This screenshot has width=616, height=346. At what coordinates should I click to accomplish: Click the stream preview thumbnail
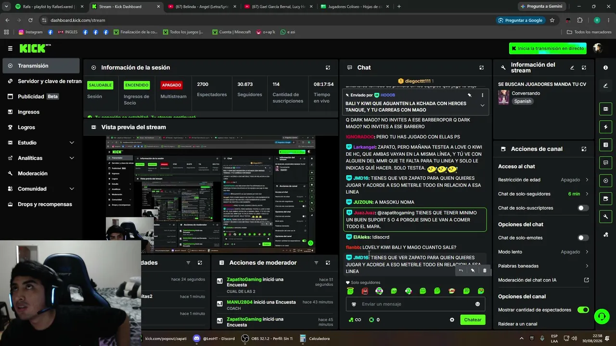point(211,194)
